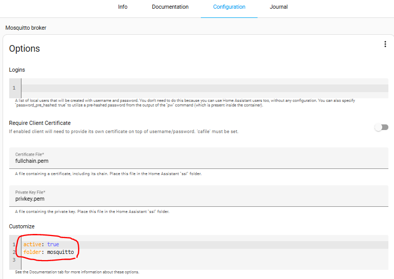This screenshot has width=394, height=279.
Task: Click the Require Client Certificate label
Action: coord(40,123)
